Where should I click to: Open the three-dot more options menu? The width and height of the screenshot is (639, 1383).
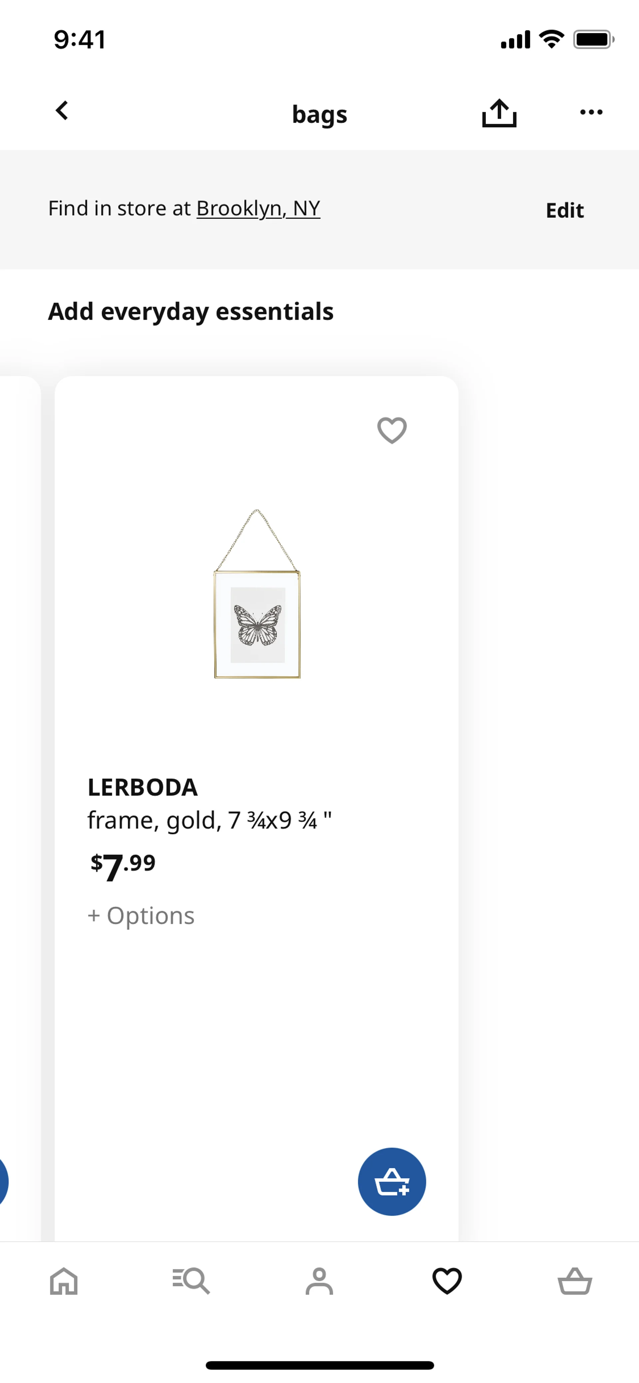(591, 112)
